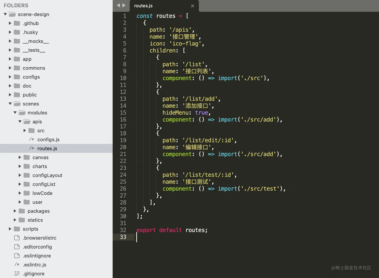Click line number 1 in the gutter
379x278 pixels.
click(125, 16)
